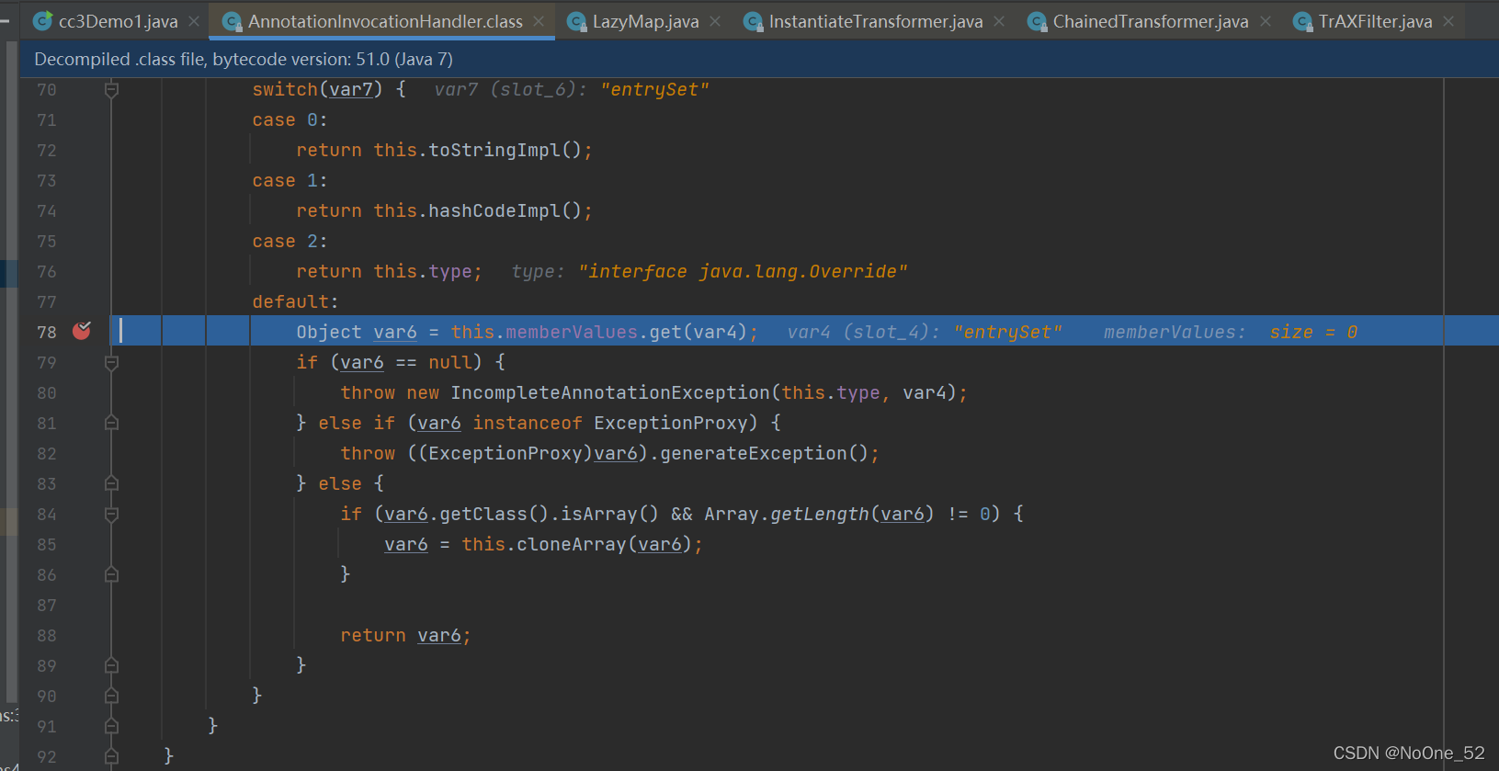This screenshot has height=771, width=1499.
Task: Switch to InstantiateTransformer.java tab
Action: [876, 21]
